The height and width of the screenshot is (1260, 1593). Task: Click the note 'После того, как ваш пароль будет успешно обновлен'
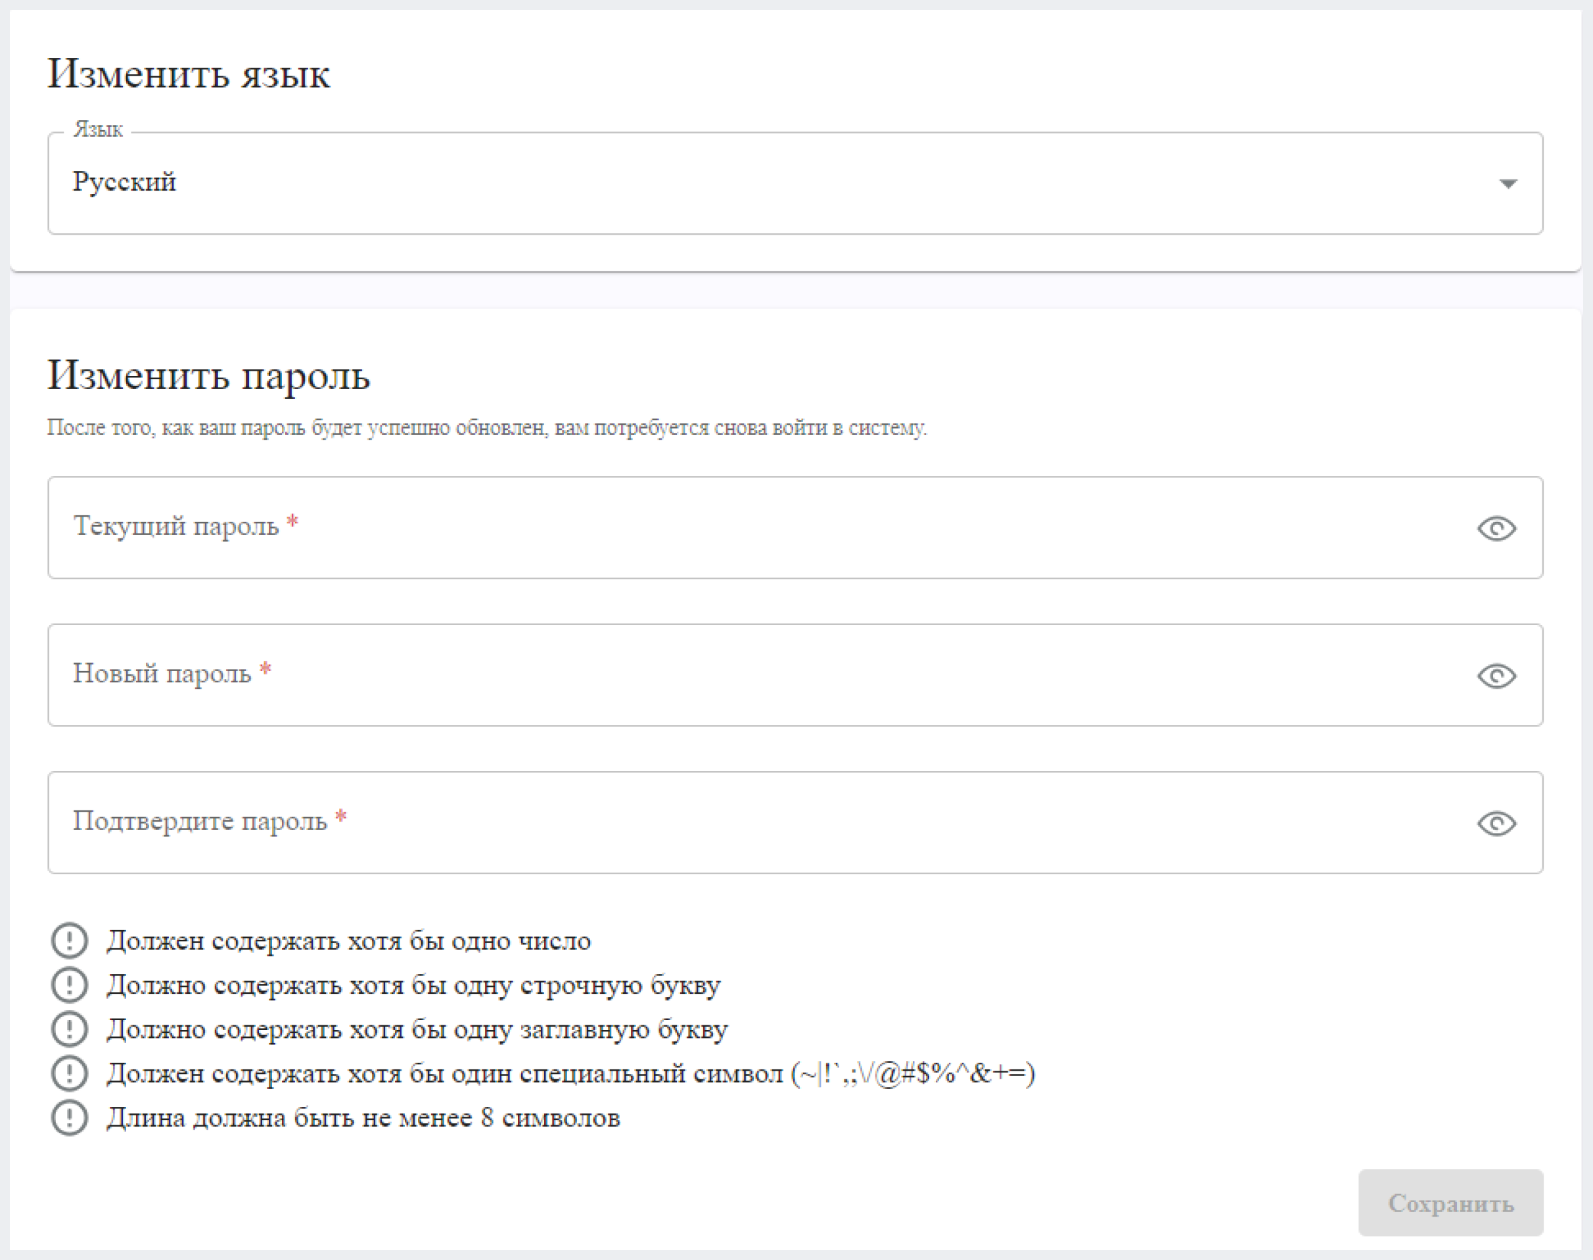coord(298,429)
